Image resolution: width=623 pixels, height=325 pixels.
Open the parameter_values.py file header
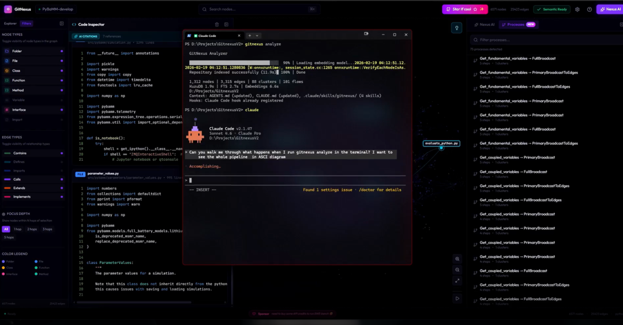[127, 175]
